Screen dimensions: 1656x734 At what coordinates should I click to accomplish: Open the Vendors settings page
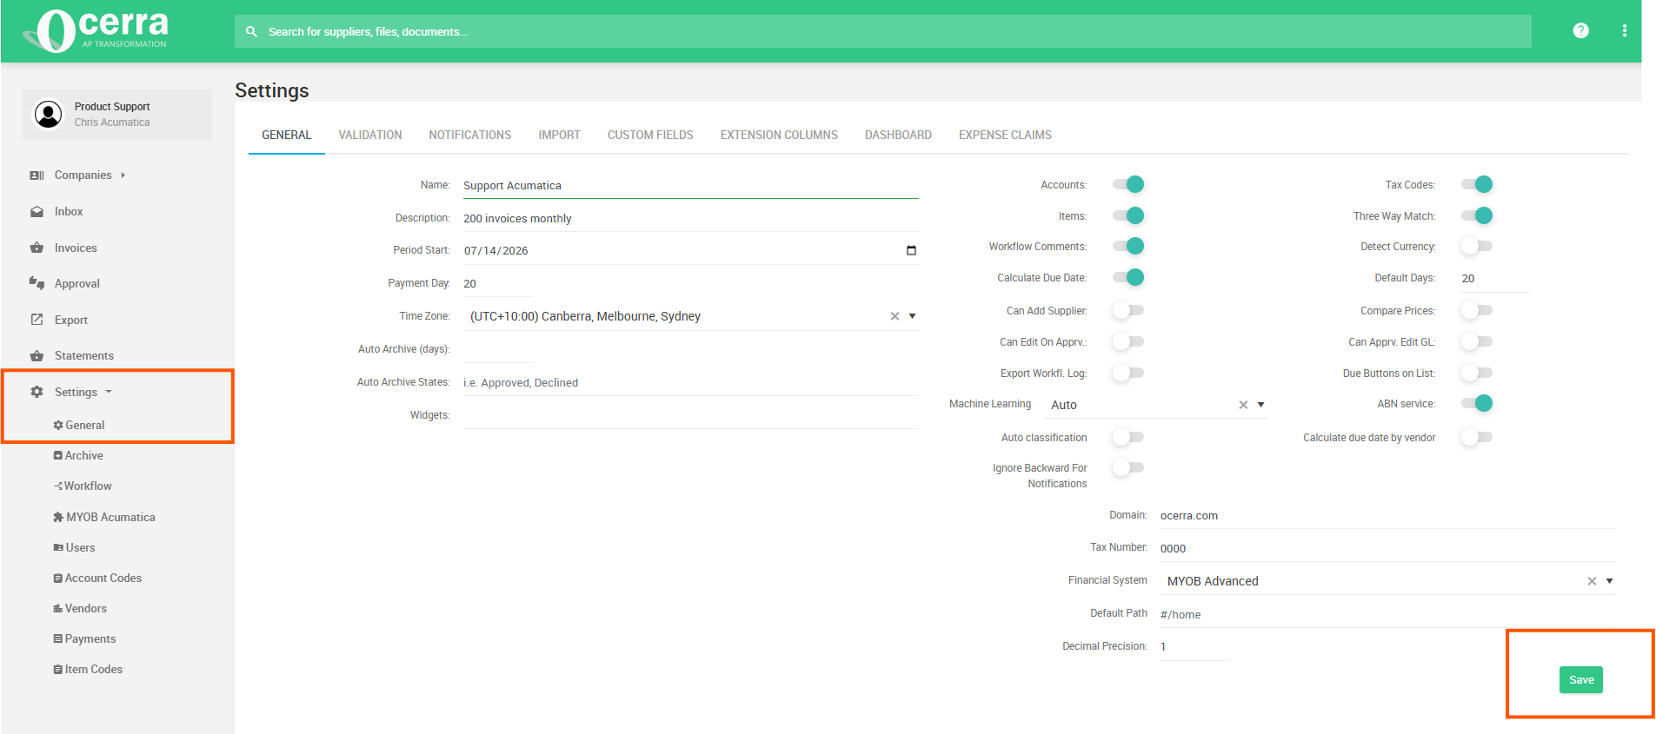click(x=80, y=608)
